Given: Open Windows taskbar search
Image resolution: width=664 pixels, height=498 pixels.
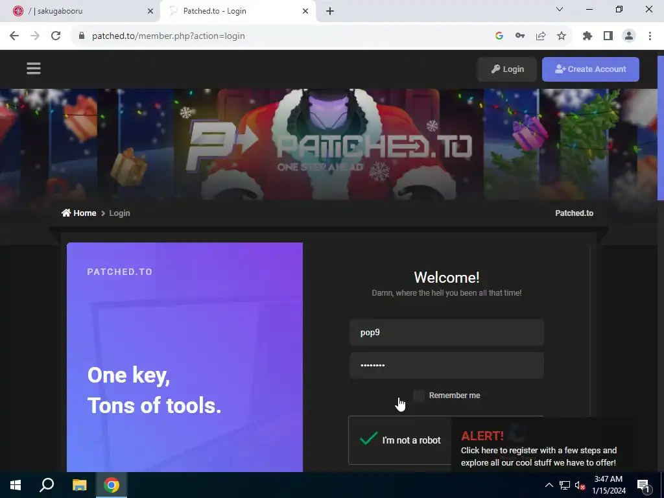Looking at the screenshot, I should [47, 485].
